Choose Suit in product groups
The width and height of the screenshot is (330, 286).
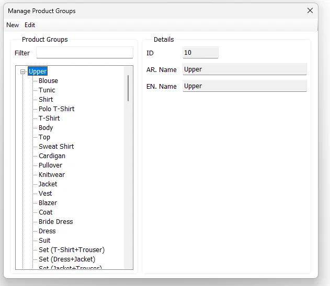click(44, 241)
